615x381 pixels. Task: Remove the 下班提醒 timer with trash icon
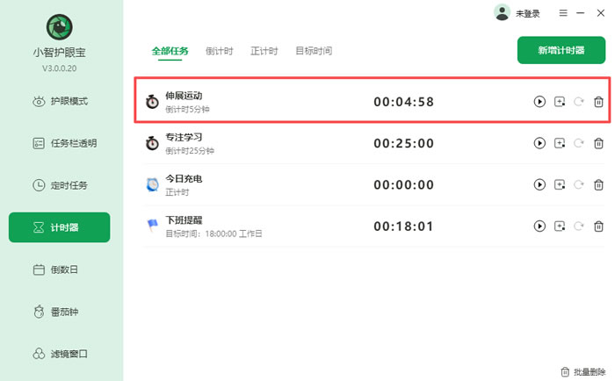(x=598, y=226)
